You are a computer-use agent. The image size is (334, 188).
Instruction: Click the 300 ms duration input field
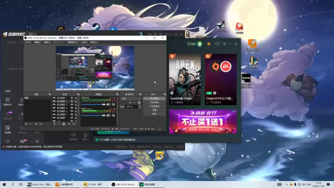pos(132,107)
